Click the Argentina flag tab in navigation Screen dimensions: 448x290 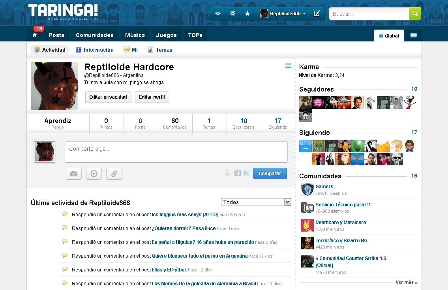tap(413, 36)
